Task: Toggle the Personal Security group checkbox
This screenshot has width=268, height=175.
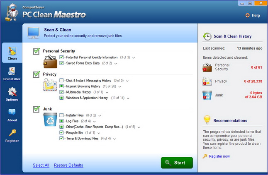Action: click(x=36, y=51)
